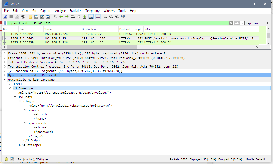This screenshot has width=273, height=164.
Task: Click the packet list horizontal scrollbar
Action: 71,47
